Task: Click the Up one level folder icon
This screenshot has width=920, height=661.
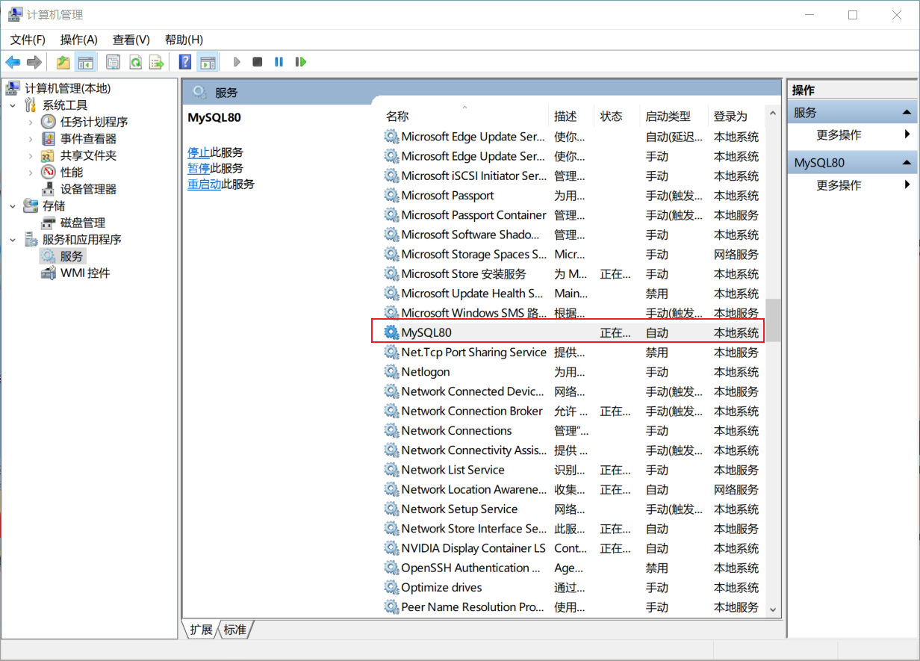Action: coord(63,62)
